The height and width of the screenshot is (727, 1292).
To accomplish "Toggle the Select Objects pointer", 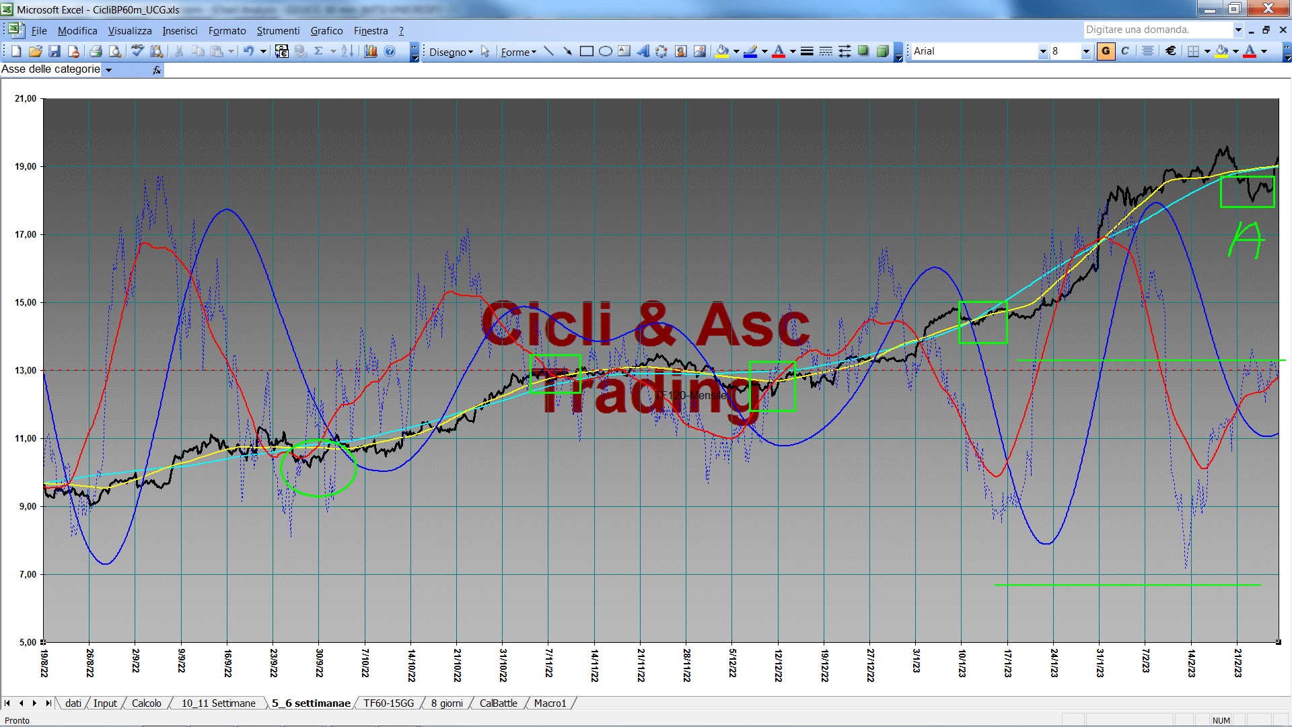I will click(x=485, y=51).
